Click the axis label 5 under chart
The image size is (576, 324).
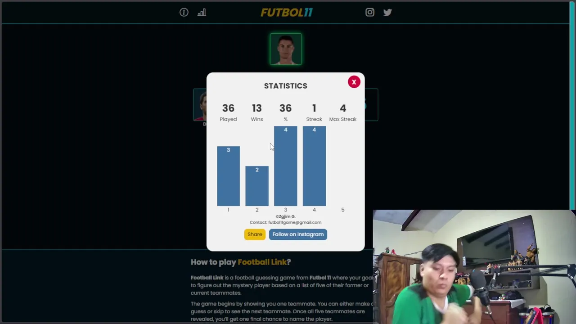tap(342, 210)
